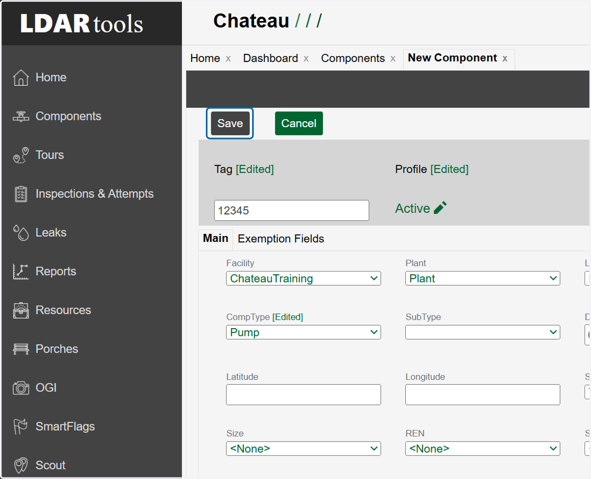This screenshot has height=479, width=591.
Task: Click the SubType field label
Action: (x=423, y=317)
